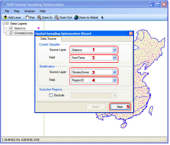Close the Spatial Sampling Optimization Wizard
170x145 pixels.
[x=131, y=34]
